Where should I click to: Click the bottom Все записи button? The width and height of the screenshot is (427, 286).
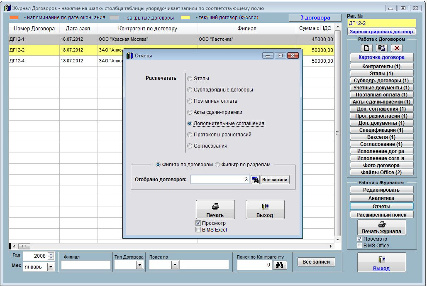(316, 262)
